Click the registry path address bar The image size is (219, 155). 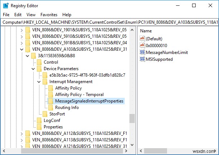pos(110,22)
